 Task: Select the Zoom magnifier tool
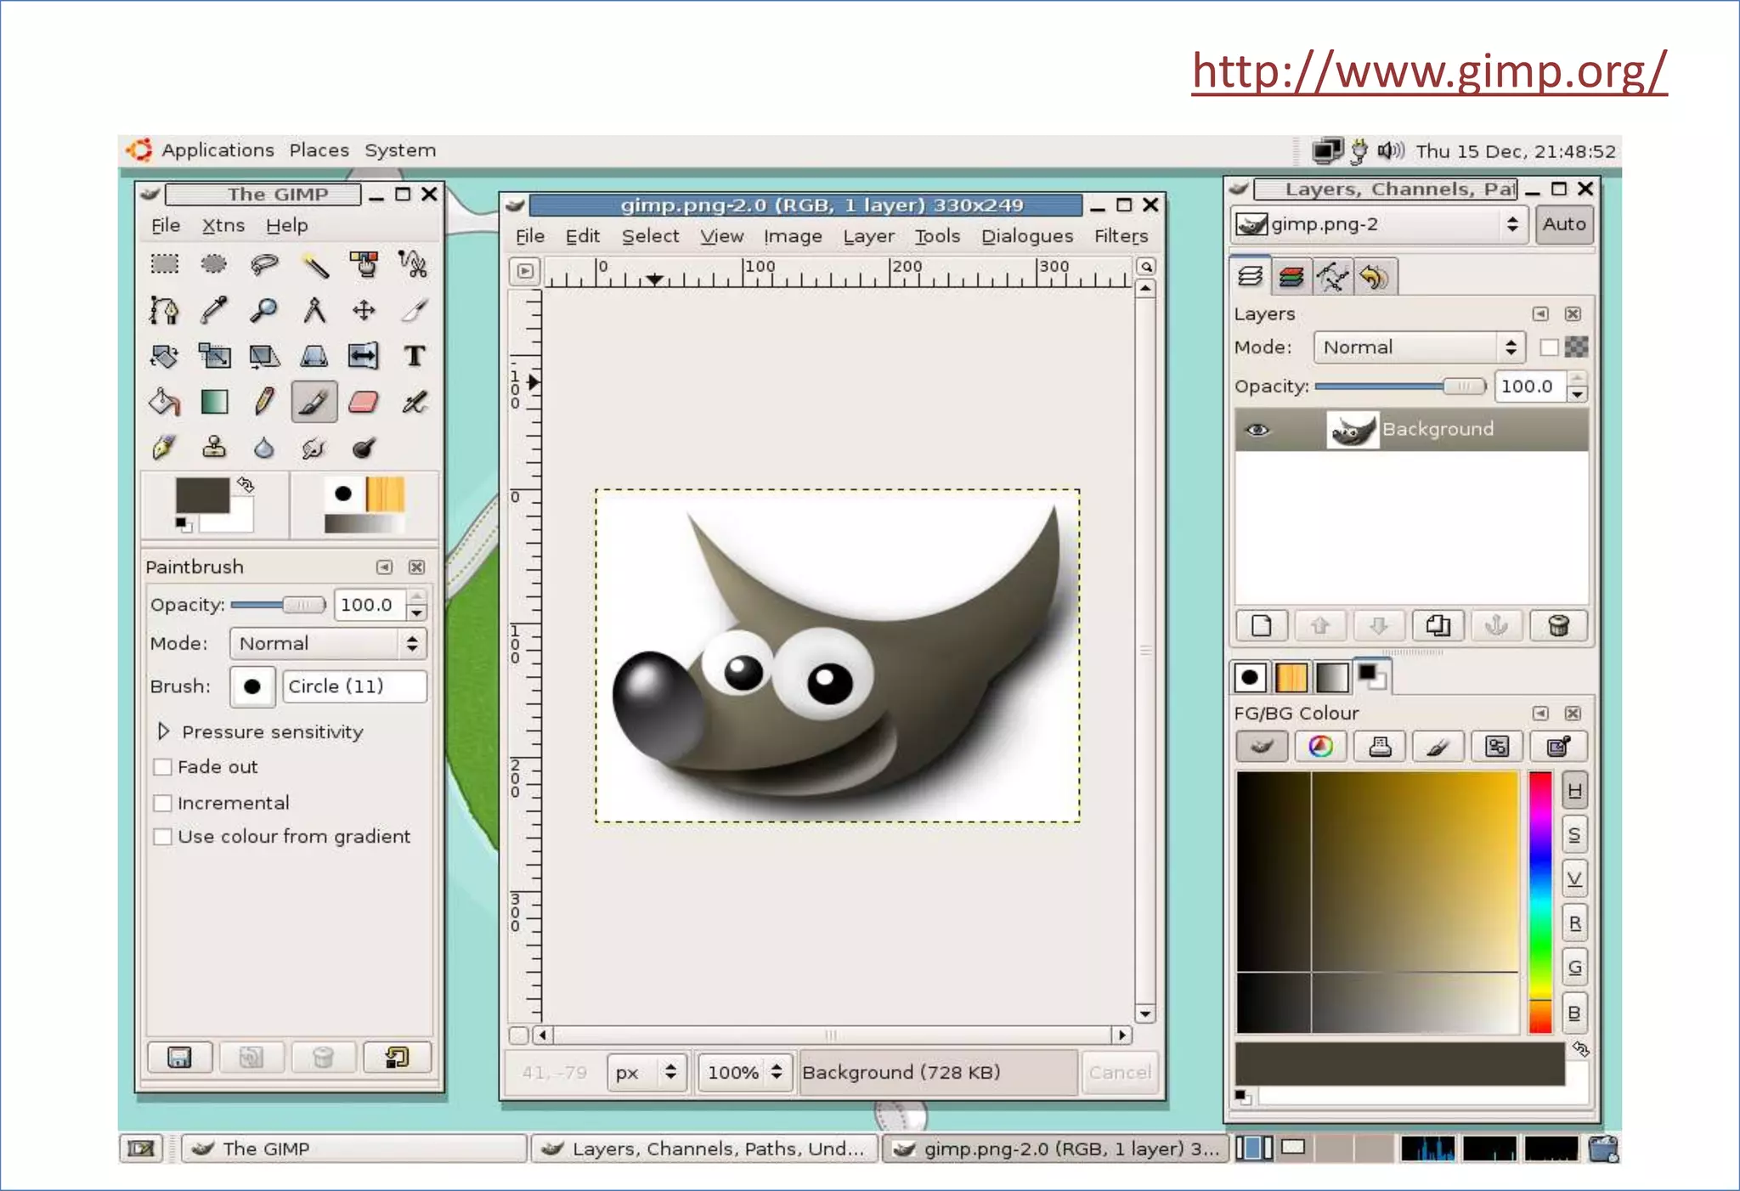264,310
